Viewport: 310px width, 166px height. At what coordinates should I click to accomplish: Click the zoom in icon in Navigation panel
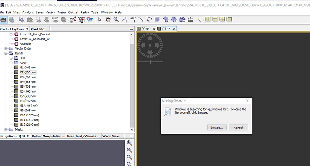(x=129, y=143)
